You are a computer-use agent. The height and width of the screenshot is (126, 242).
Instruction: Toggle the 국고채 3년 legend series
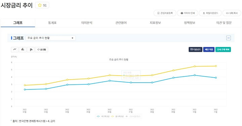pyautogui.click(x=103, y=117)
